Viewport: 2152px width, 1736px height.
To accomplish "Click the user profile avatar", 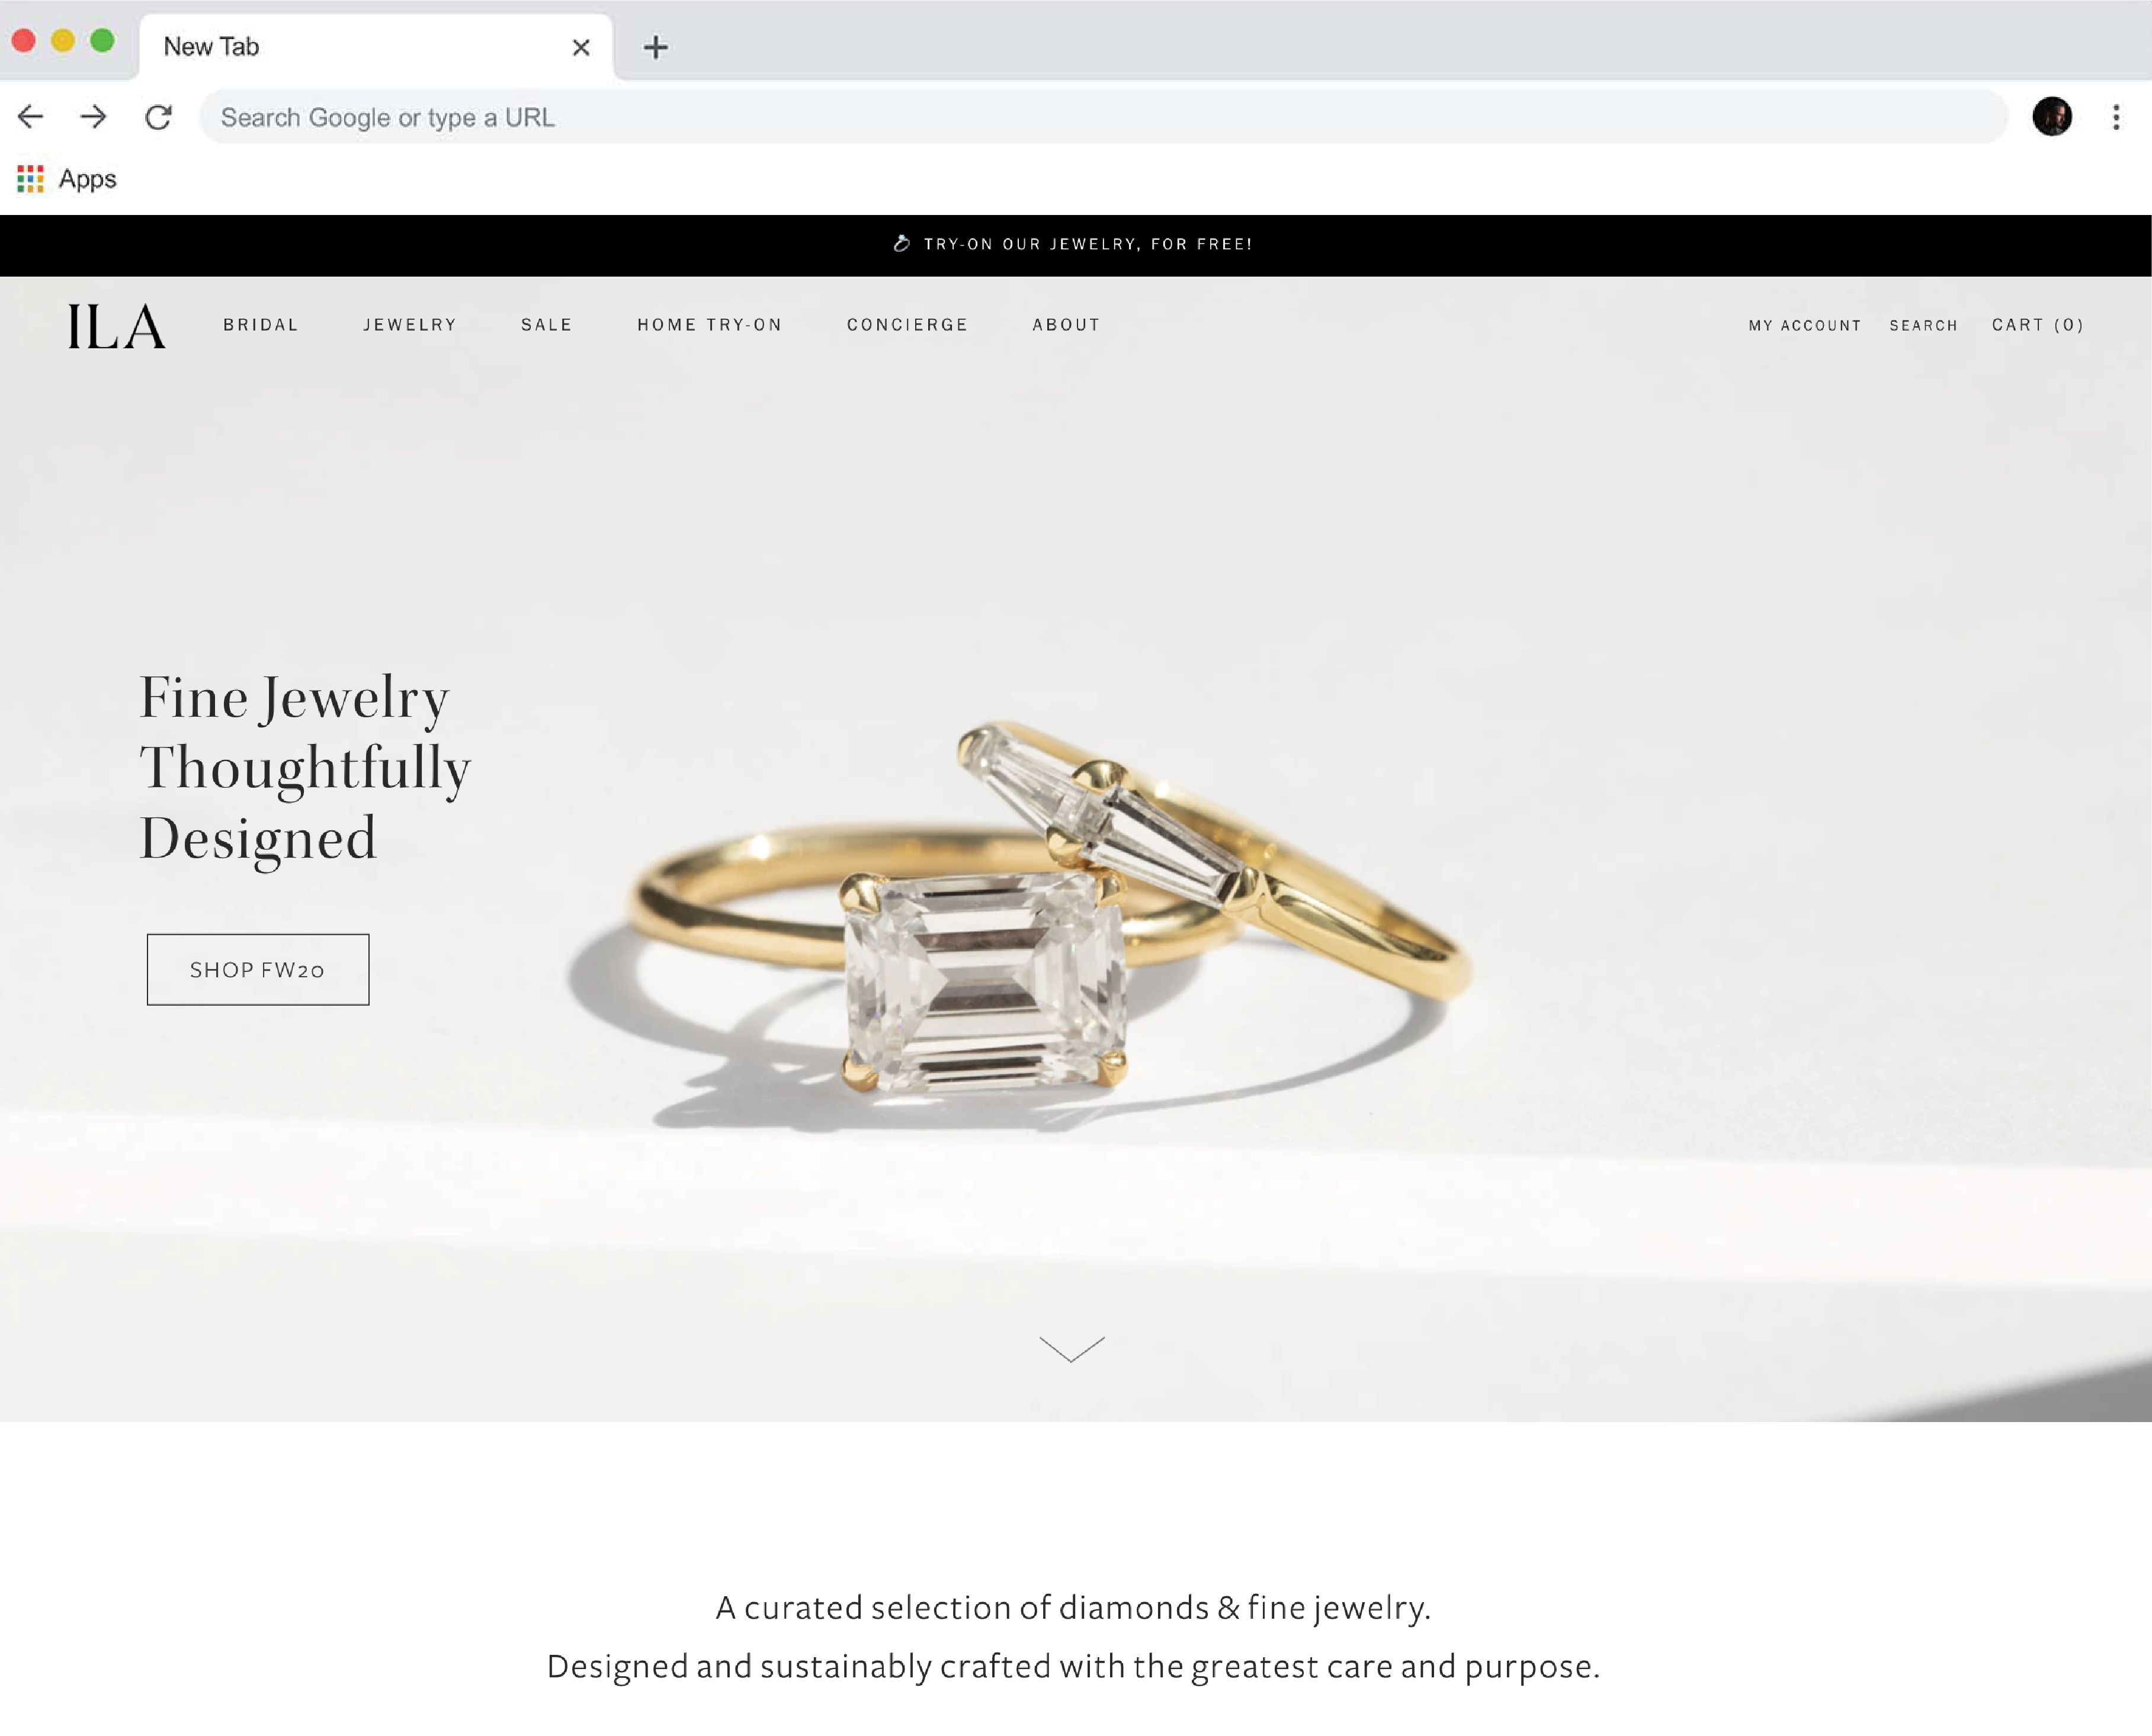I will coord(2052,117).
